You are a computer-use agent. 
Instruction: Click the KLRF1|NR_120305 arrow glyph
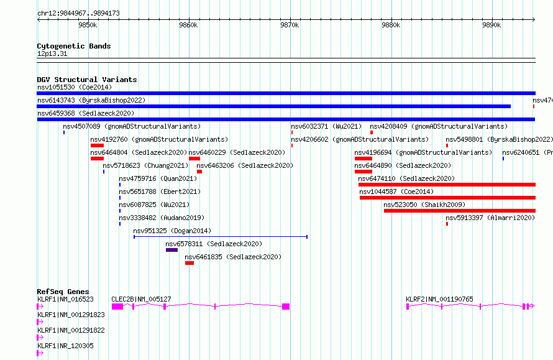(40, 353)
